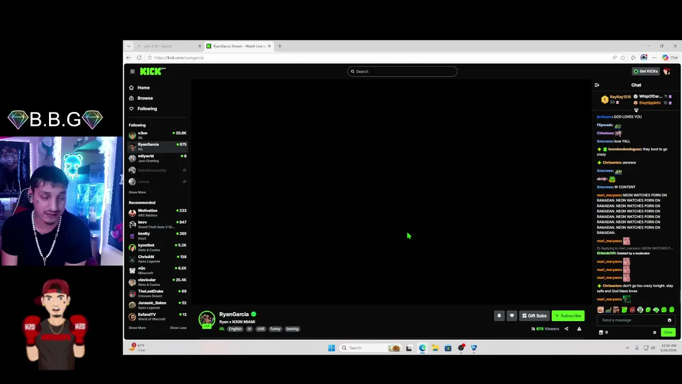This screenshot has width=682, height=384.
Task: Open the Kick profile avatar menu
Action: (x=667, y=71)
